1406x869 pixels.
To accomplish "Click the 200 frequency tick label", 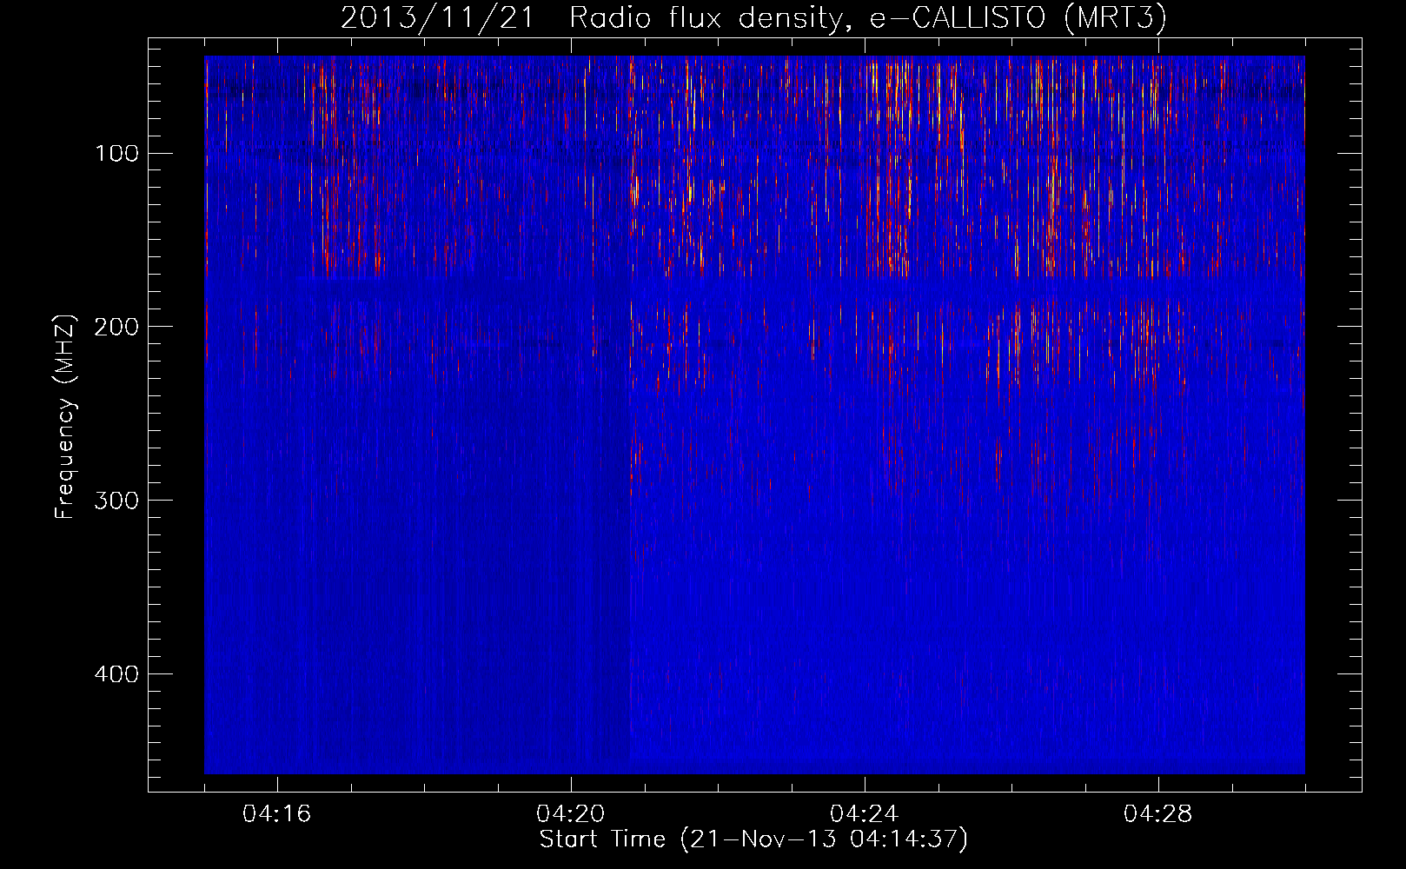I will pos(117,327).
